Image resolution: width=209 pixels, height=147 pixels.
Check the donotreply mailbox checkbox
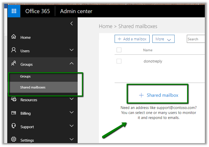119,61
